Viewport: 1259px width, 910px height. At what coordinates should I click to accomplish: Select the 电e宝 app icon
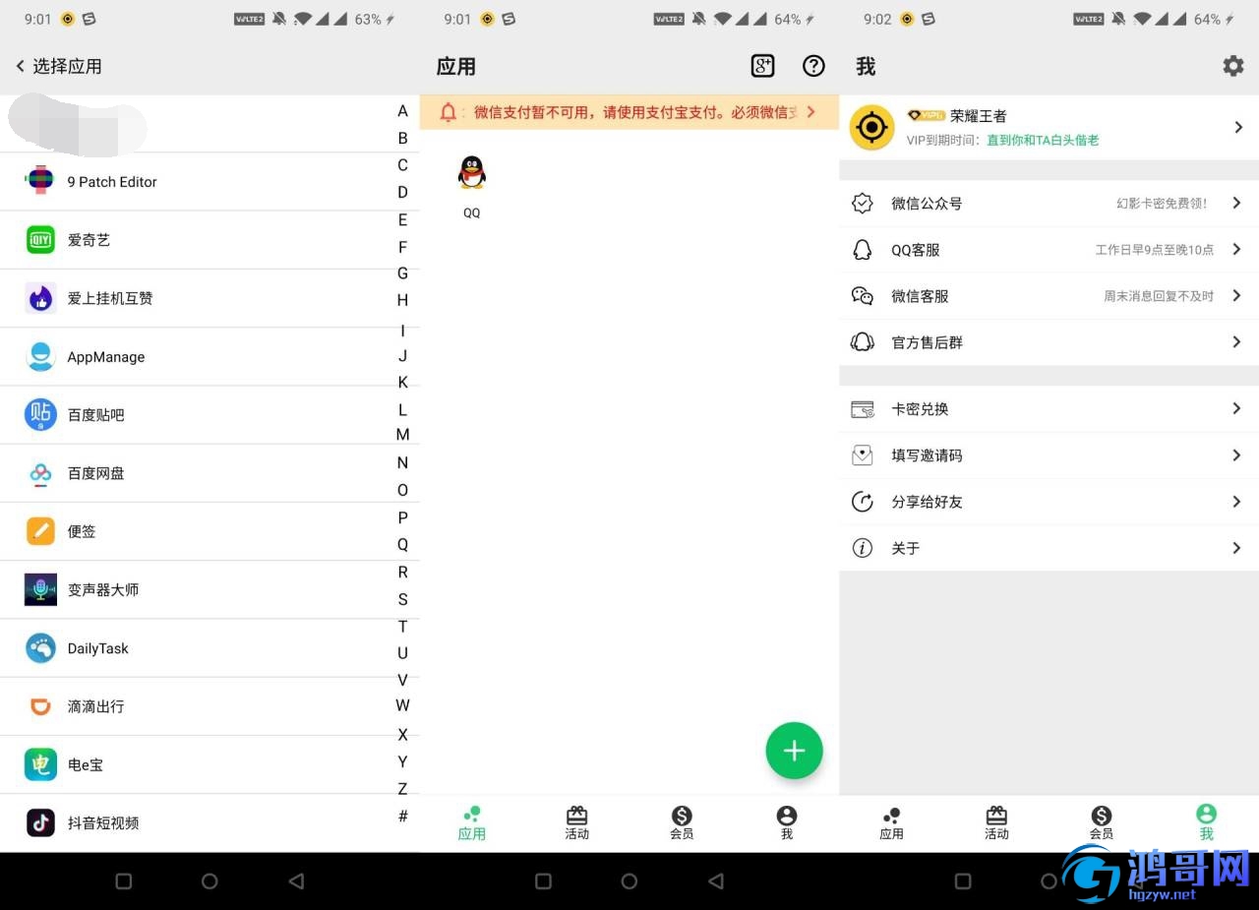coord(40,764)
